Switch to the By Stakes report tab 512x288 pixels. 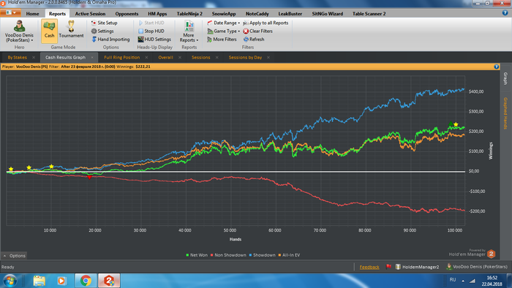pos(18,58)
